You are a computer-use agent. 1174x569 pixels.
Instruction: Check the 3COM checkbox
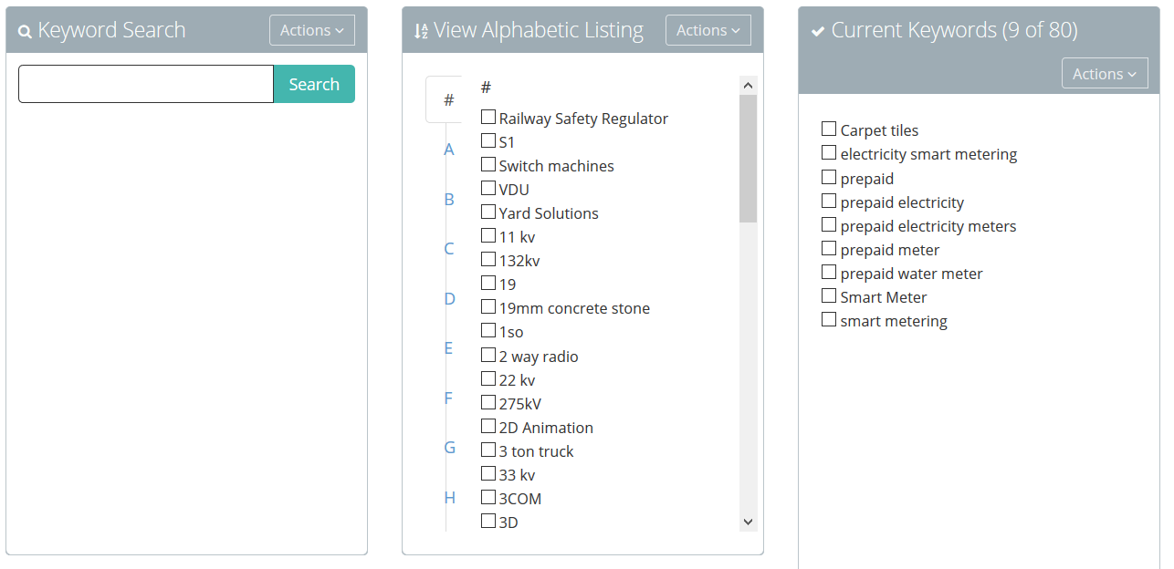[x=488, y=498]
